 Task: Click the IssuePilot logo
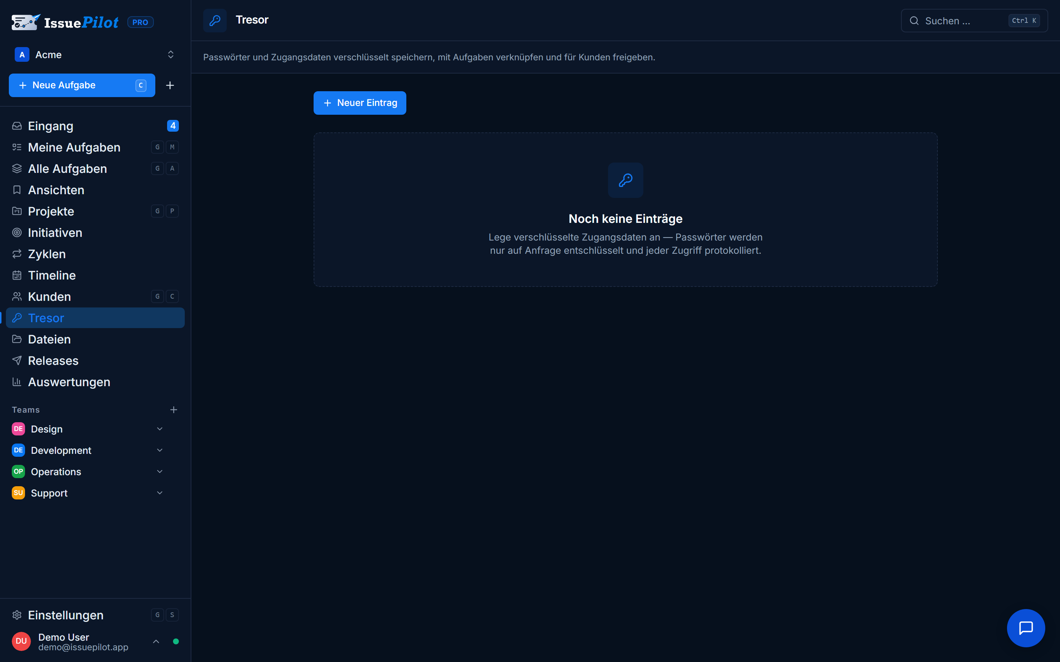(65, 22)
